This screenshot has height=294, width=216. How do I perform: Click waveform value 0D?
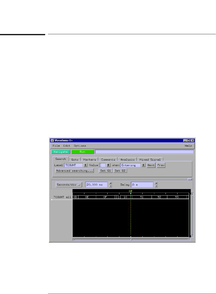coord(75,197)
